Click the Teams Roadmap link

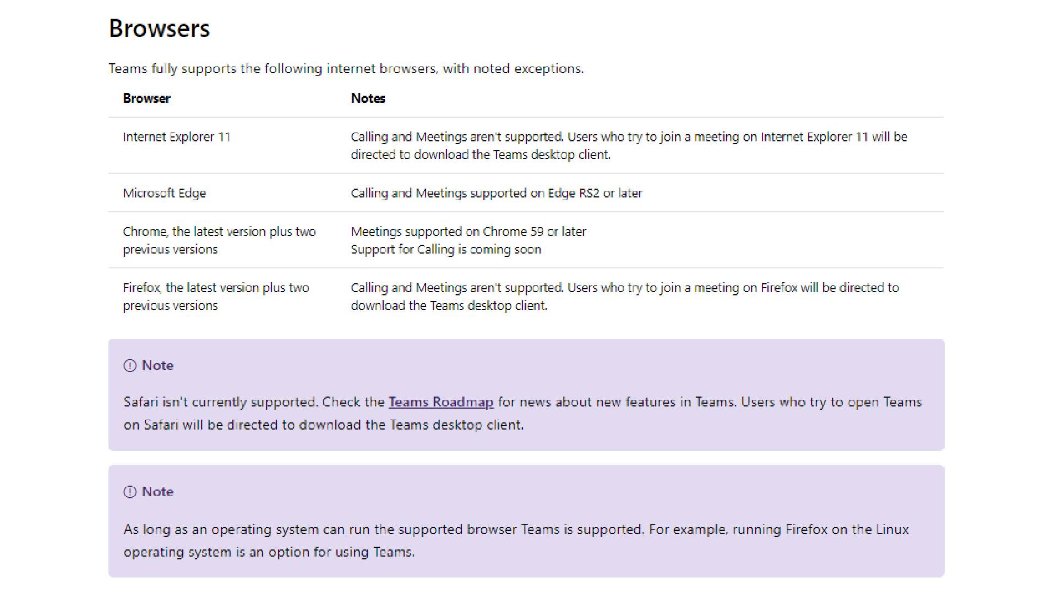442,401
